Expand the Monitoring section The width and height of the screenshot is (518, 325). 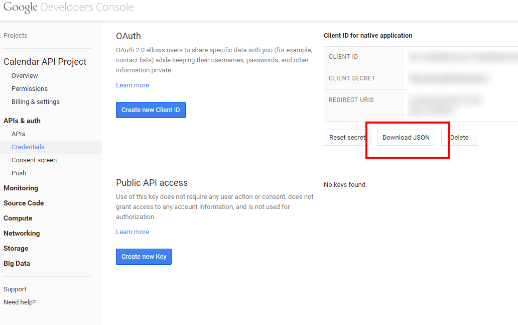pyautogui.click(x=21, y=188)
